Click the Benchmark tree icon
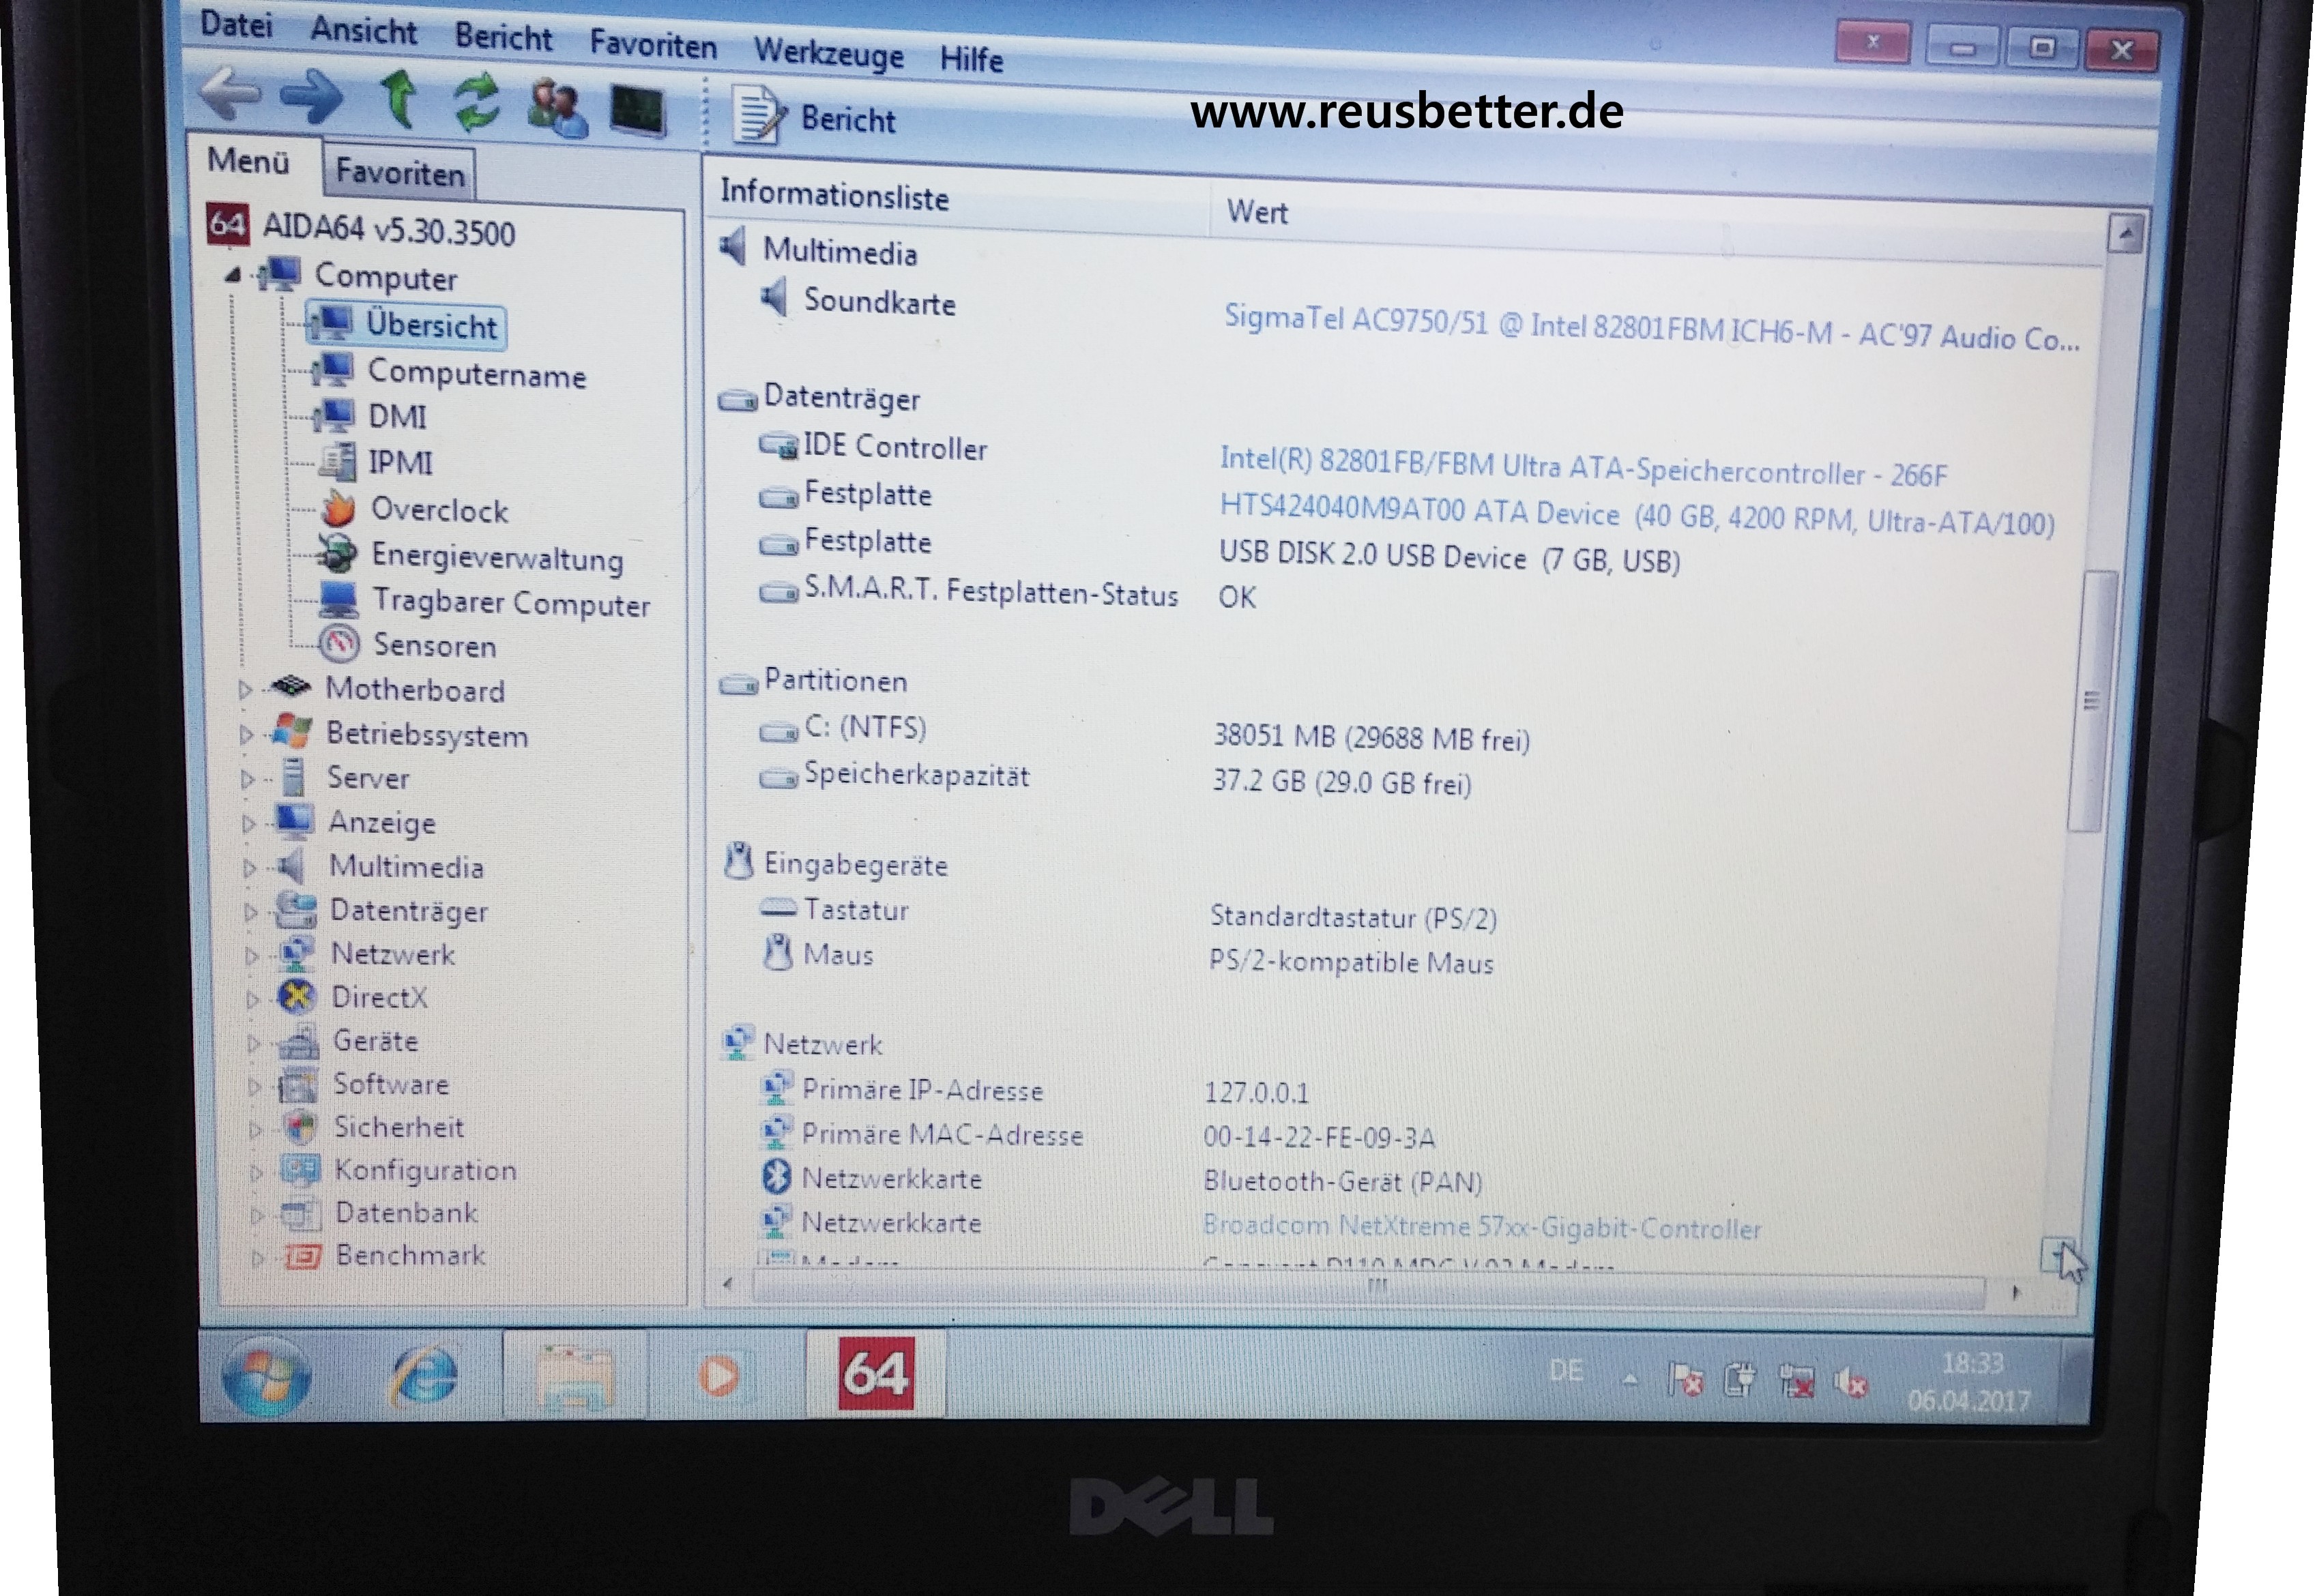Image resolution: width=2315 pixels, height=1596 pixels. (x=302, y=1256)
